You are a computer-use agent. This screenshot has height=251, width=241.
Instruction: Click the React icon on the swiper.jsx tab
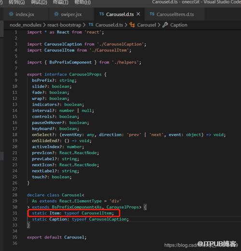(x=56, y=14)
